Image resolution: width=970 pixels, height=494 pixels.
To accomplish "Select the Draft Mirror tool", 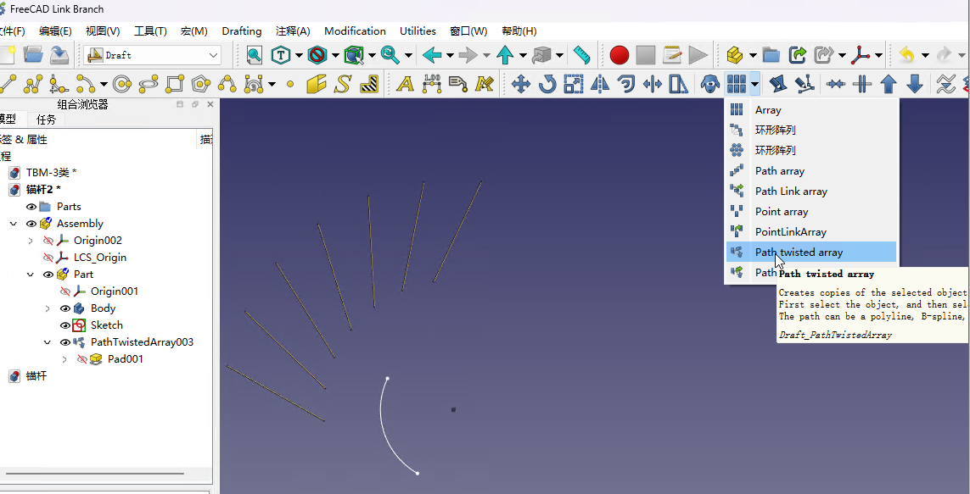I will coord(600,83).
